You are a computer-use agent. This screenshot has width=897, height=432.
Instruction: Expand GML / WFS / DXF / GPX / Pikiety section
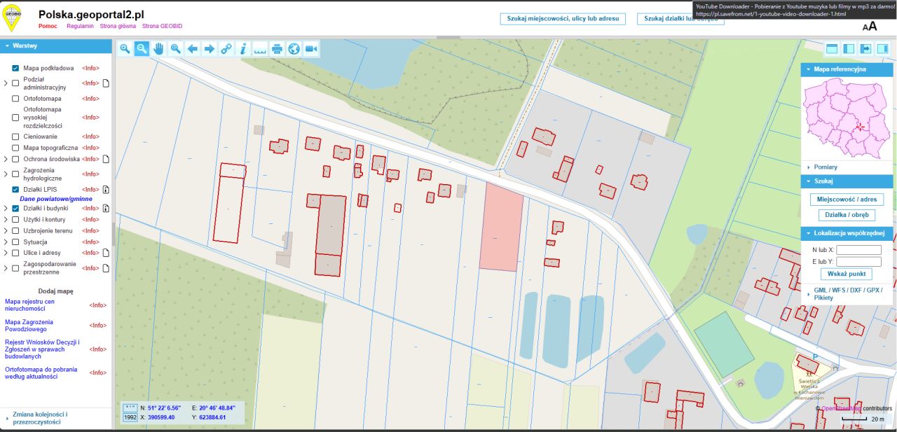(847, 294)
